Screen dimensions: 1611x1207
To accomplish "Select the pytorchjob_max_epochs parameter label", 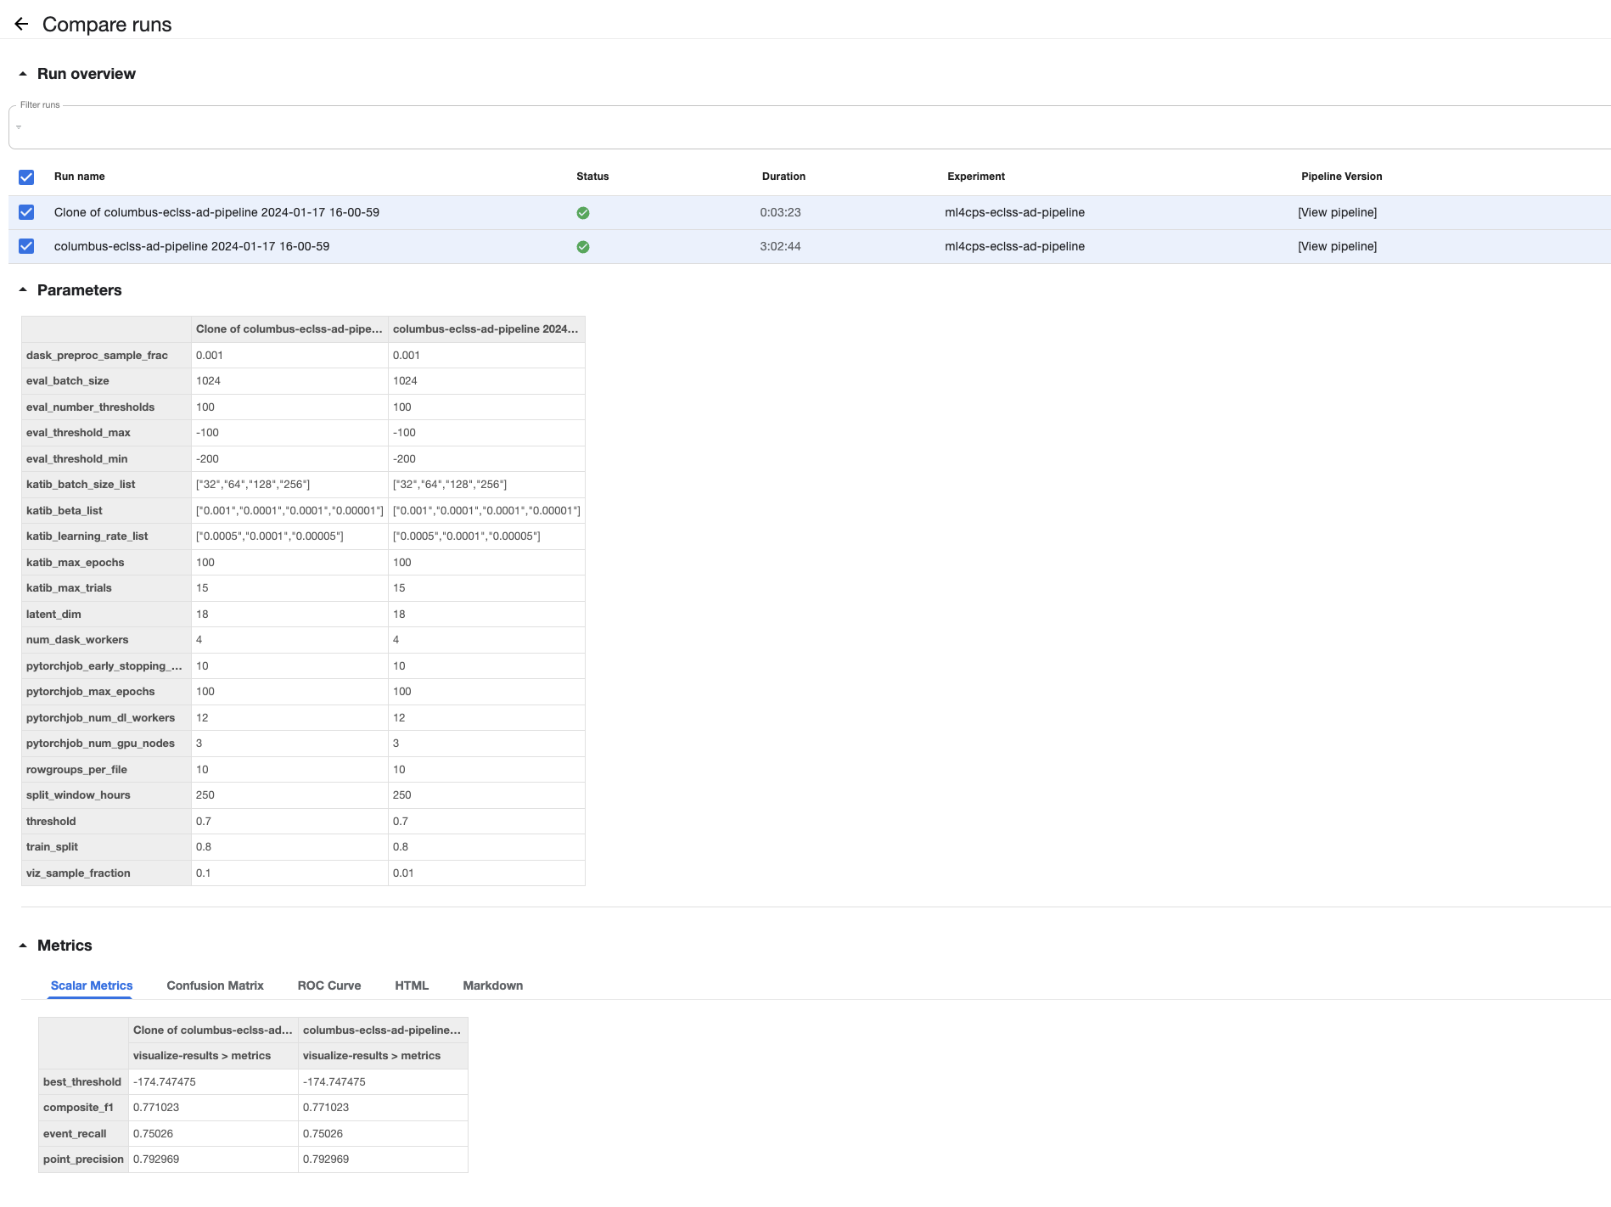I will [x=91, y=692].
